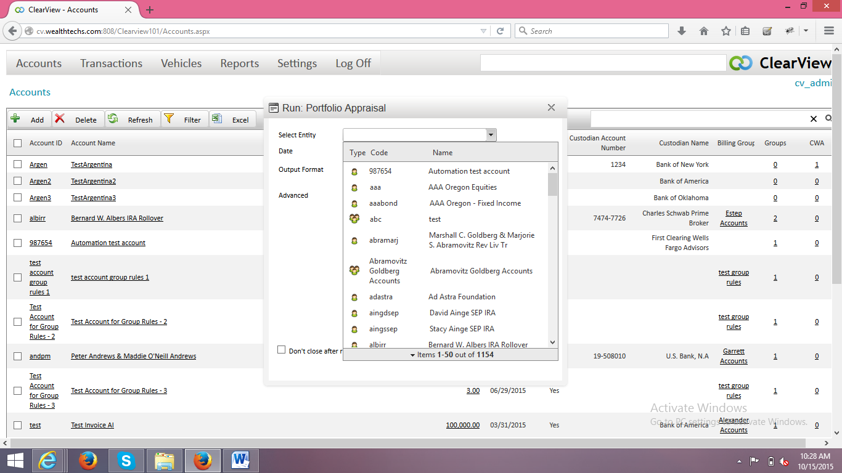The width and height of the screenshot is (842, 473).
Task: Click the Firebug bug icon
Action: coord(790,31)
